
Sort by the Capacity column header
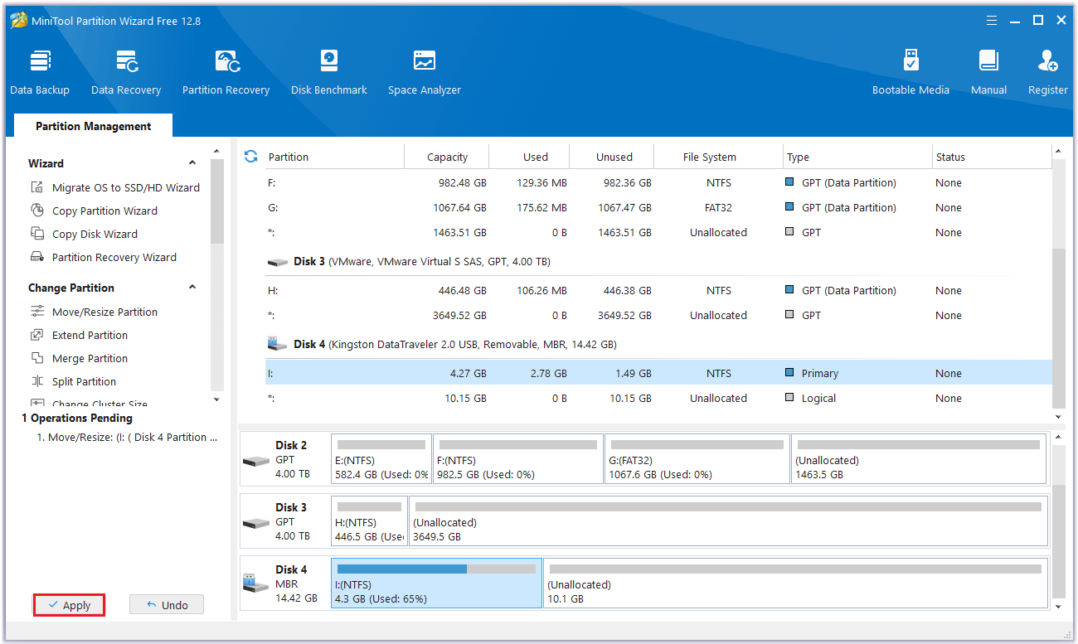click(447, 157)
